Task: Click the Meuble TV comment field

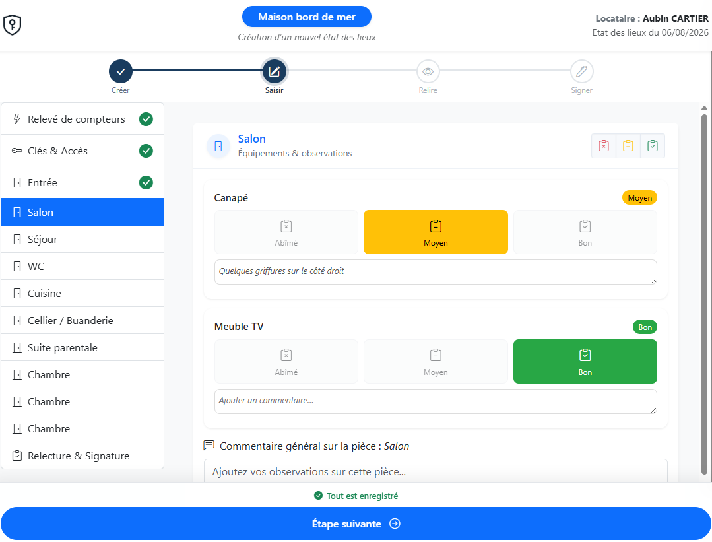Action: pos(436,401)
